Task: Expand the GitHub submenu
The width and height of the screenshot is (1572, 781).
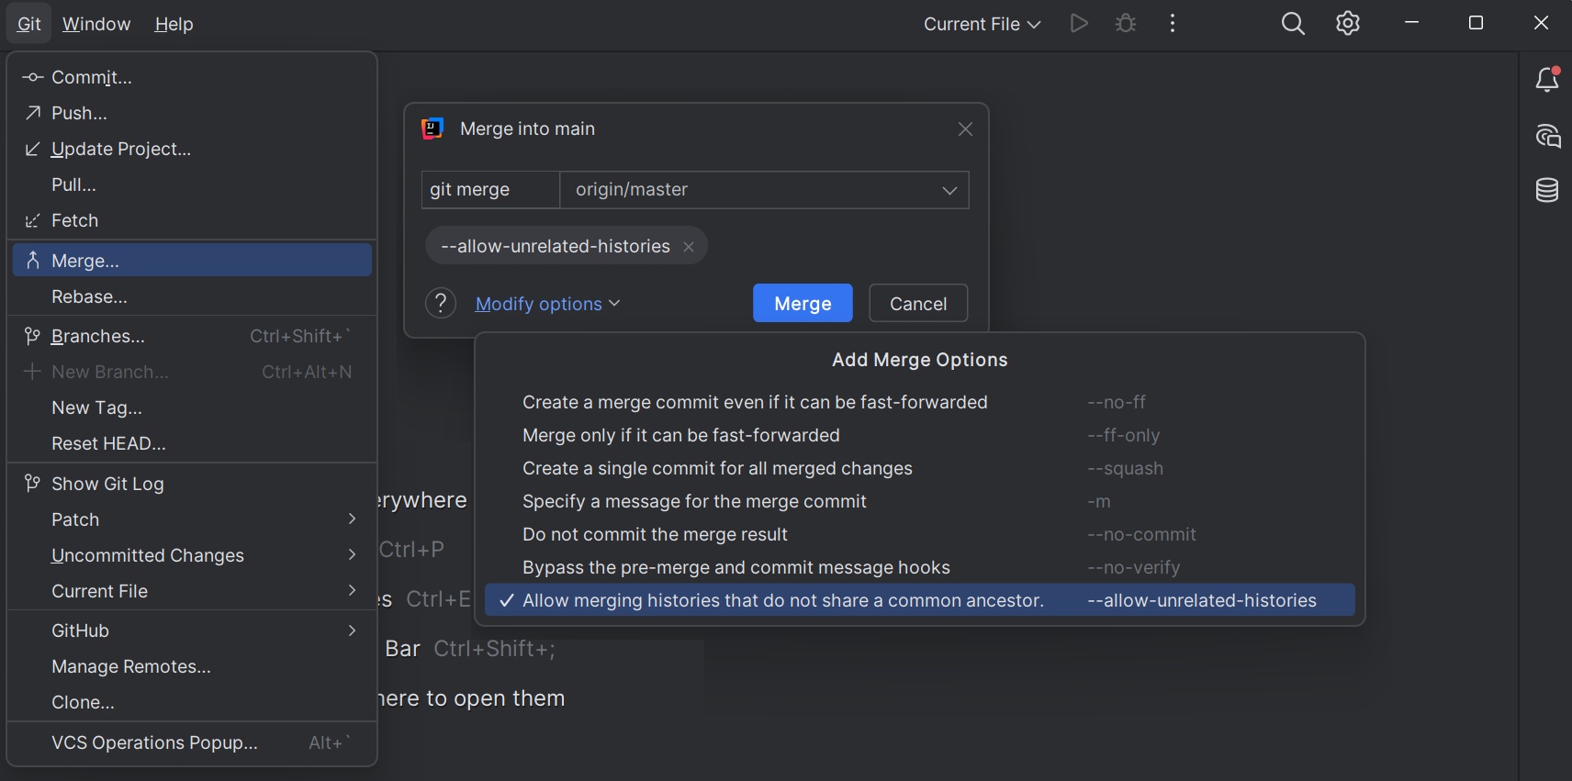Action: coord(192,630)
